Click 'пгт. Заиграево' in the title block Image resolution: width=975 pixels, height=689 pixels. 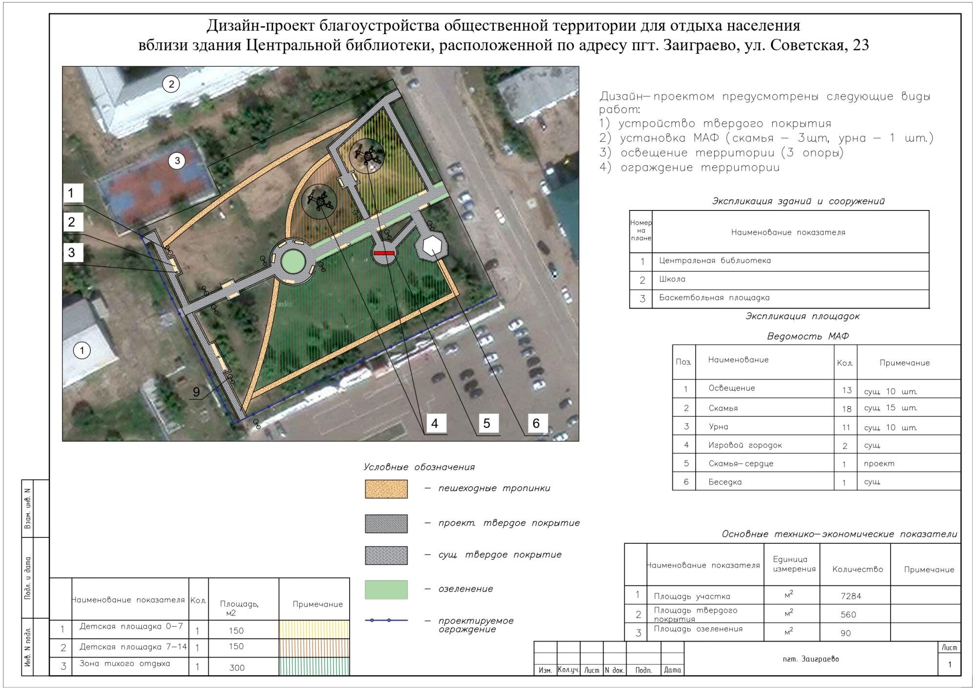pyautogui.click(x=811, y=659)
